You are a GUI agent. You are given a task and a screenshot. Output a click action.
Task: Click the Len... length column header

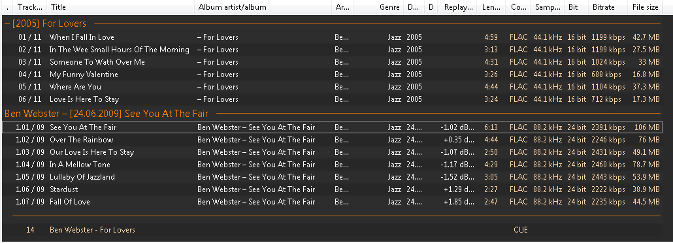tap(491, 7)
